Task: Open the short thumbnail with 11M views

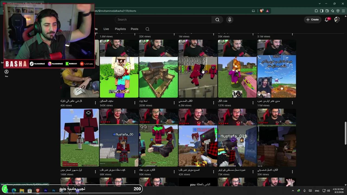Action: click(x=277, y=69)
